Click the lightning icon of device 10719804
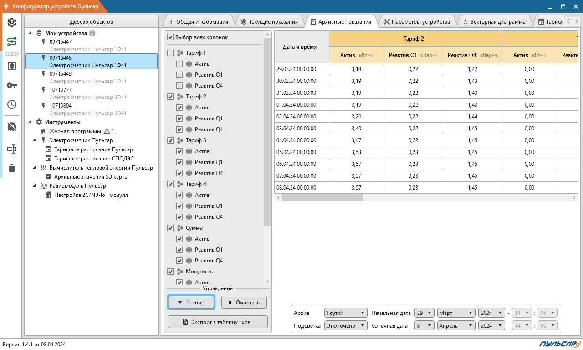 pyautogui.click(x=44, y=106)
